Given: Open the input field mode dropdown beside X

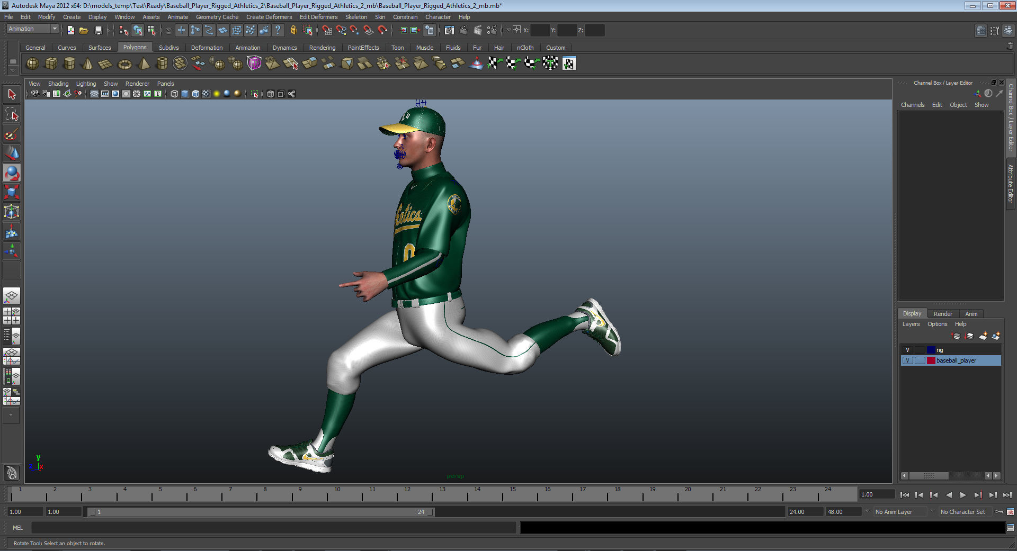Looking at the screenshot, I should click(508, 30).
